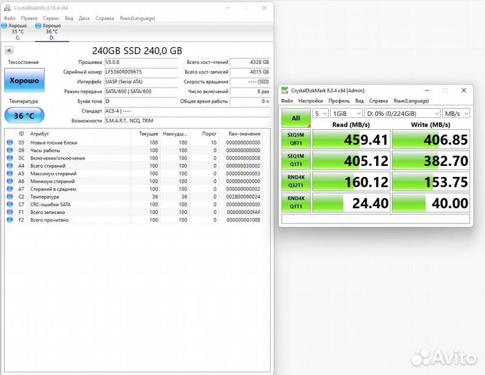Open Правка menu in CrystalDiskInfo

29,18
